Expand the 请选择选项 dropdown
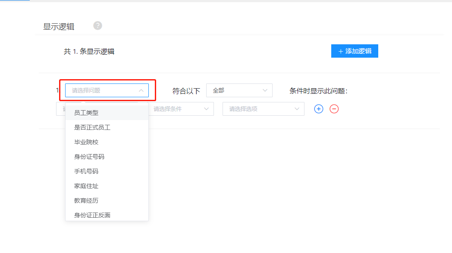This screenshot has width=452, height=253. [263, 109]
